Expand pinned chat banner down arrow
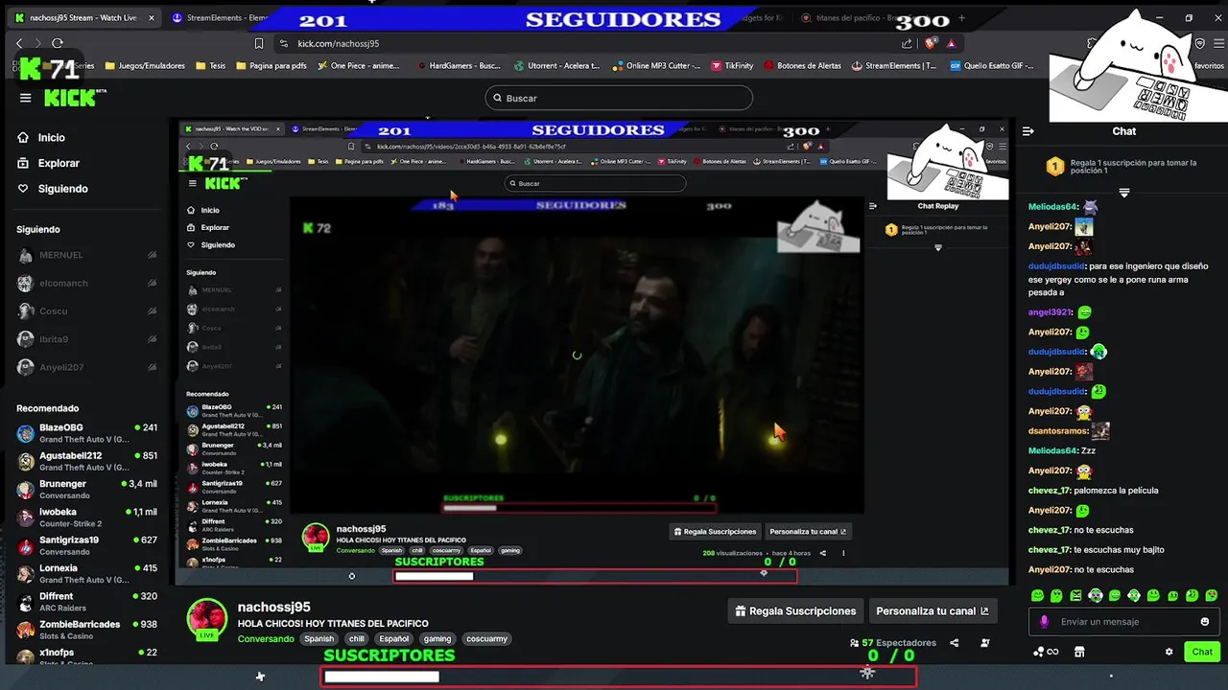Image resolution: width=1228 pixels, height=690 pixels. click(x=1124, y=193)
